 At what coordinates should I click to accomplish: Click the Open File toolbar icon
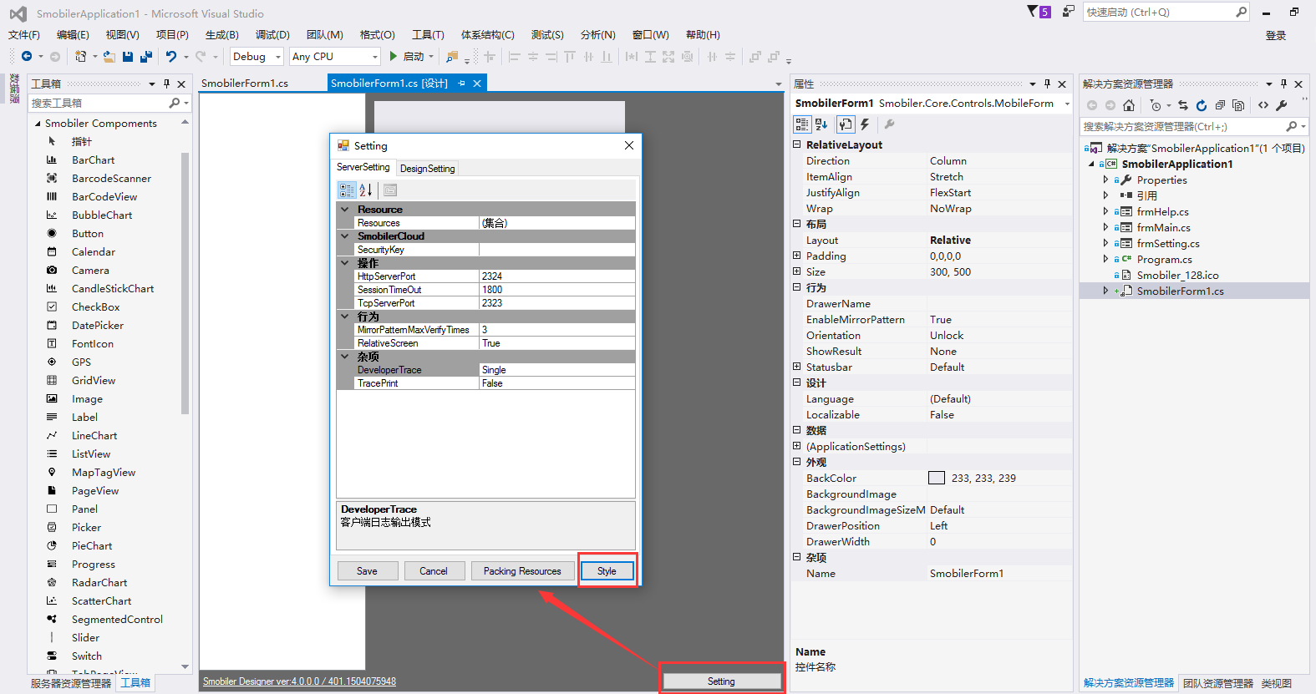click(x=109, y=57)
